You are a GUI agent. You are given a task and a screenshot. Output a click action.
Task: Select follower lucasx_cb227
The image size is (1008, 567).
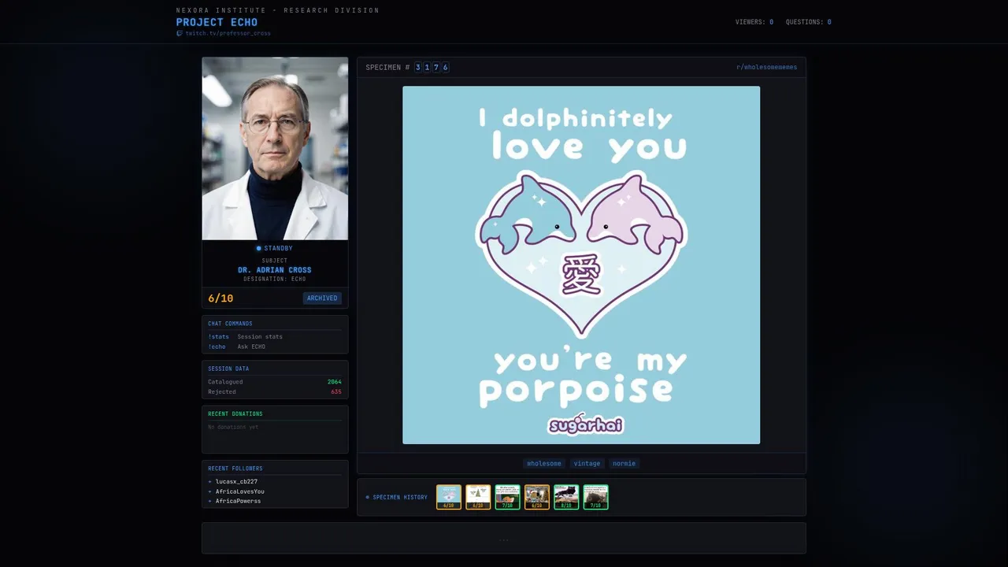pyautogui.click(x=236, y=481)
